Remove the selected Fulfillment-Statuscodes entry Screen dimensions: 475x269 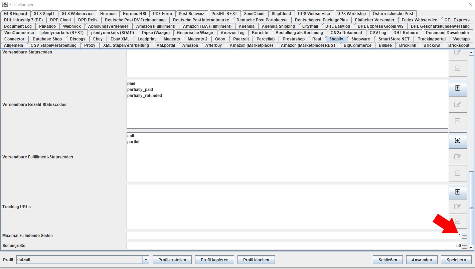[458, 173]
